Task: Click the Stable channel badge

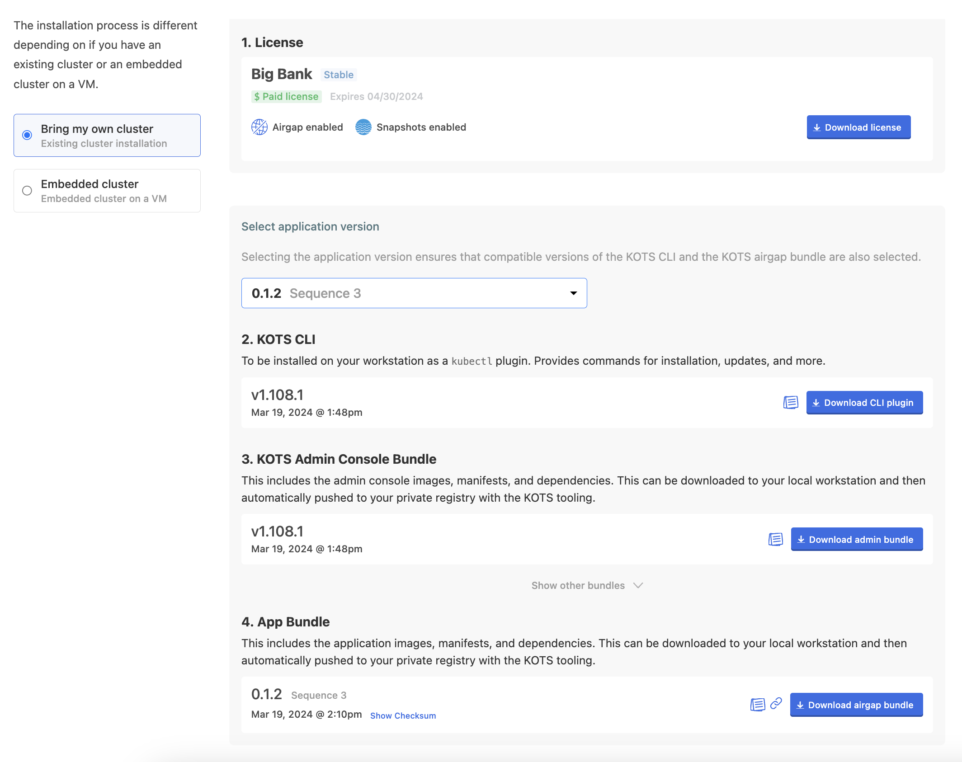Action: (x=339, y=75)
